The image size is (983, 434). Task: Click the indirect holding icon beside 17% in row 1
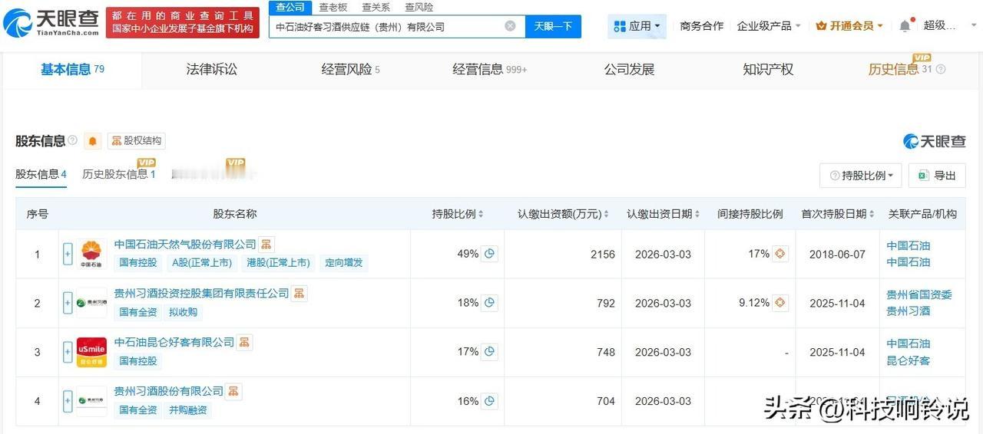pos(780,254)
